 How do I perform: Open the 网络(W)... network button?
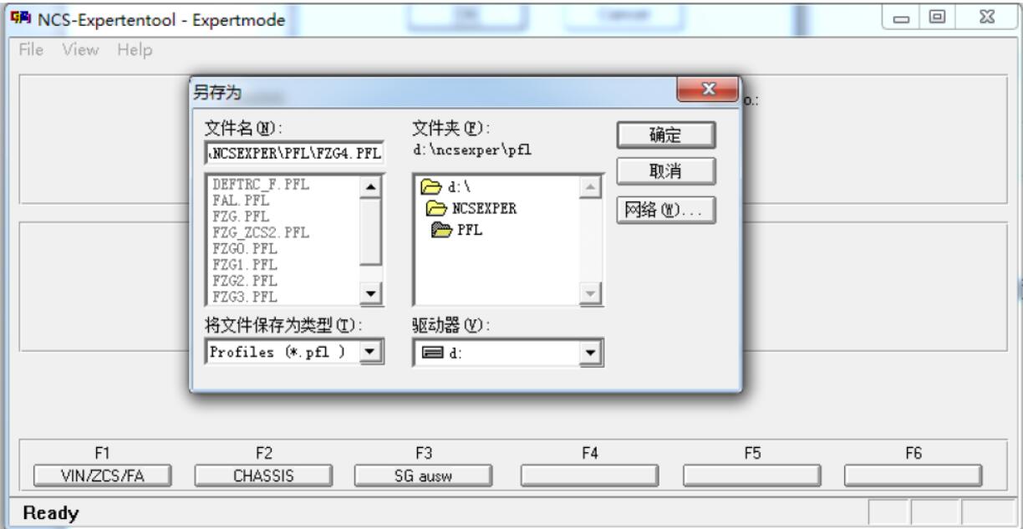tap(665, 211)
